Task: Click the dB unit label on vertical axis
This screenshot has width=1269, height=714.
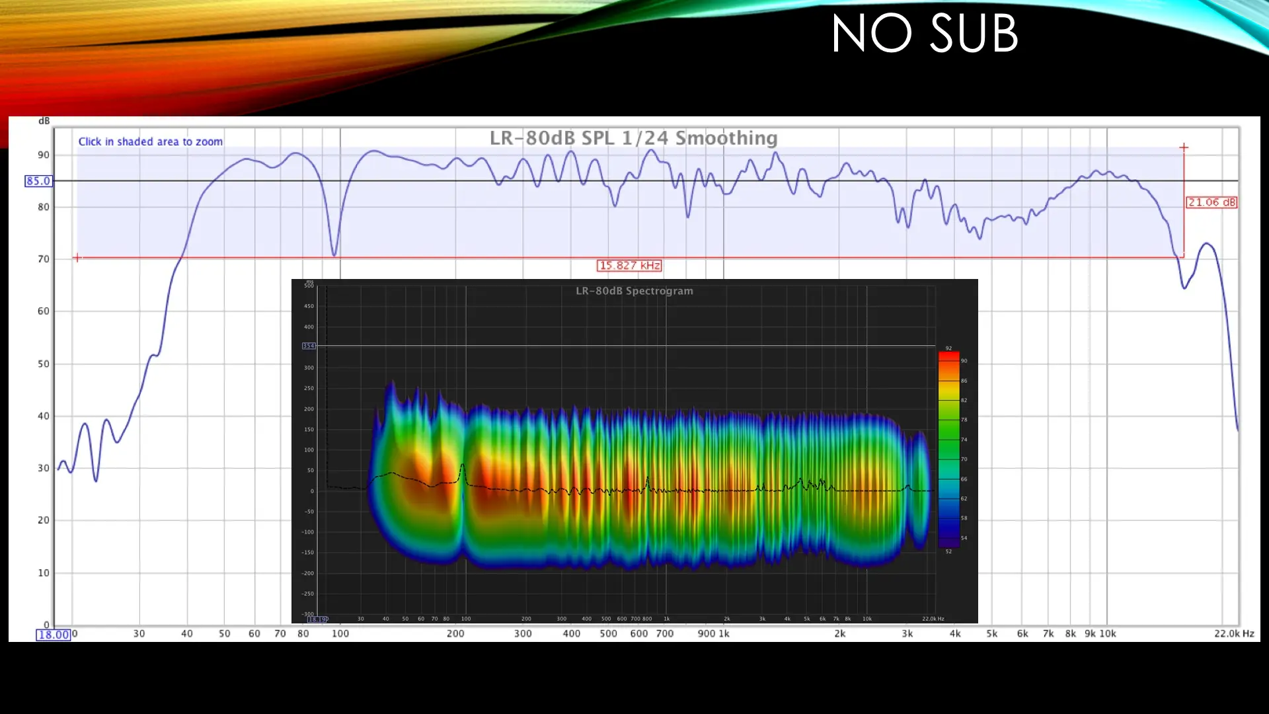Action: (x=44, y=121)
